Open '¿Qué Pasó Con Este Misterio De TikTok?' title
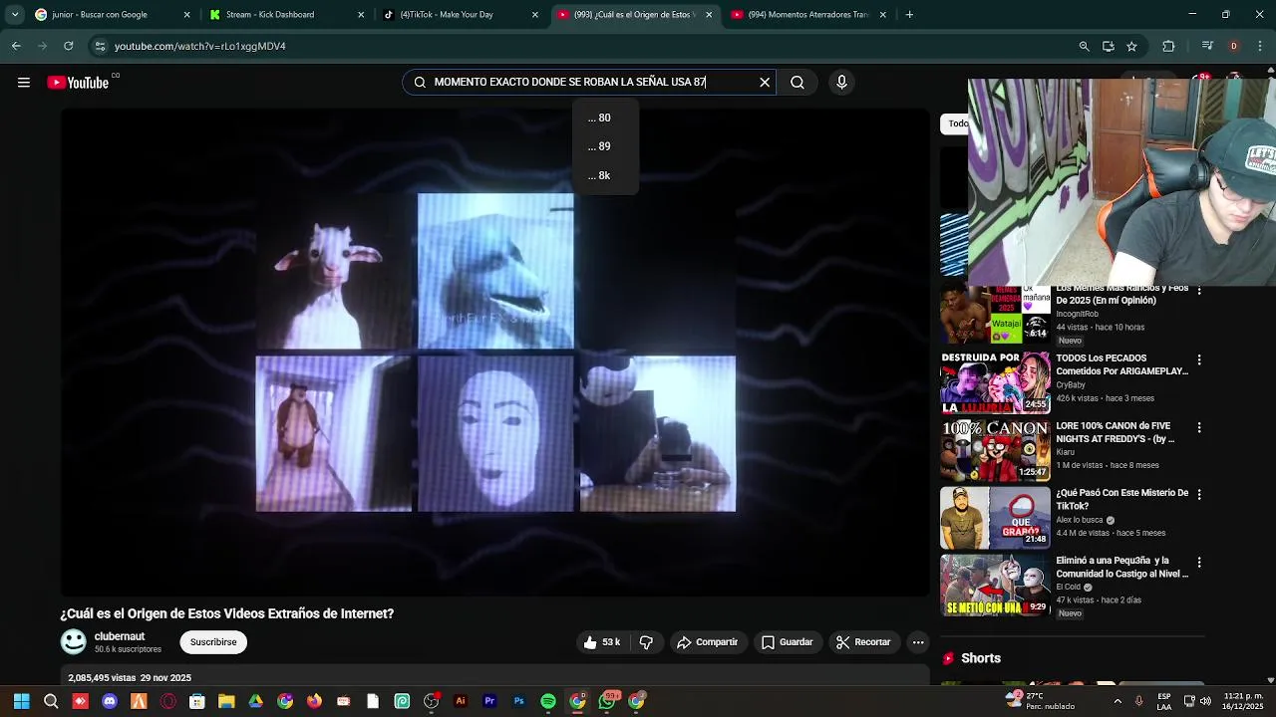 pyautogui.click(x=1121, y=499)
